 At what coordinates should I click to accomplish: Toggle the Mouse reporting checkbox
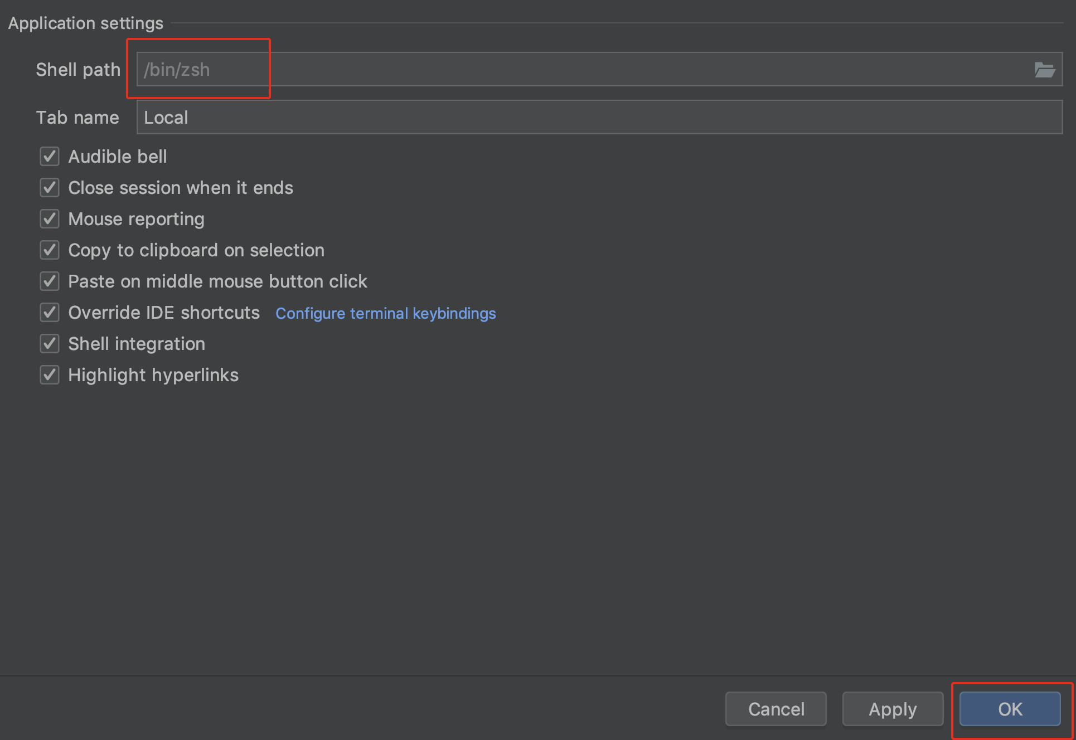(x=50, y=219)
